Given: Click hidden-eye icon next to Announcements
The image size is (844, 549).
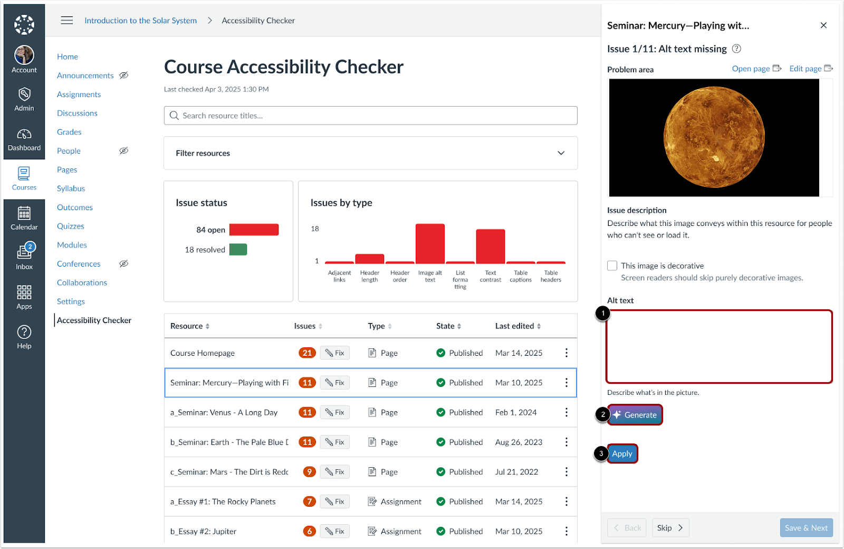Looking at the screenshot, I should (x=124, y=75).
